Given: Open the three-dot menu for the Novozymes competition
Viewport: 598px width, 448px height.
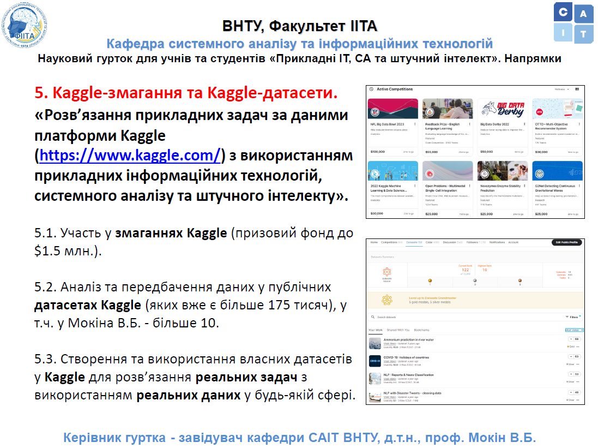Looking at the screenshot, I should [524, 186].
